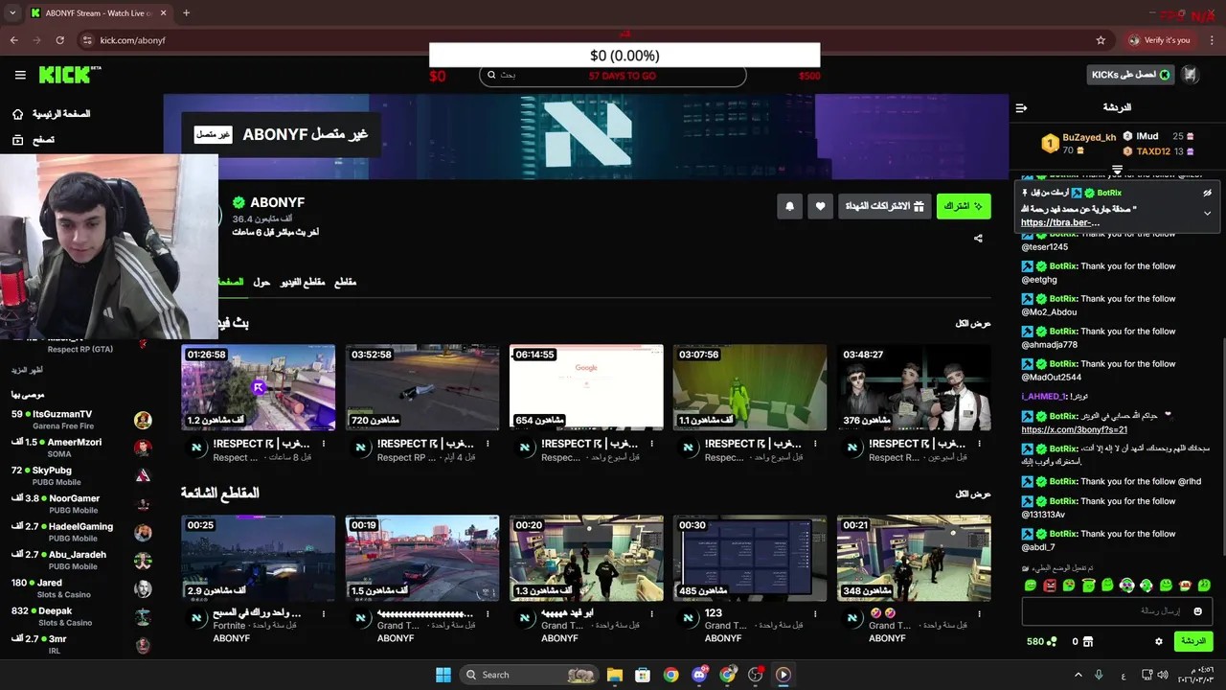Reload the browser page
The image size is (1226, 690).
(59, 40)
